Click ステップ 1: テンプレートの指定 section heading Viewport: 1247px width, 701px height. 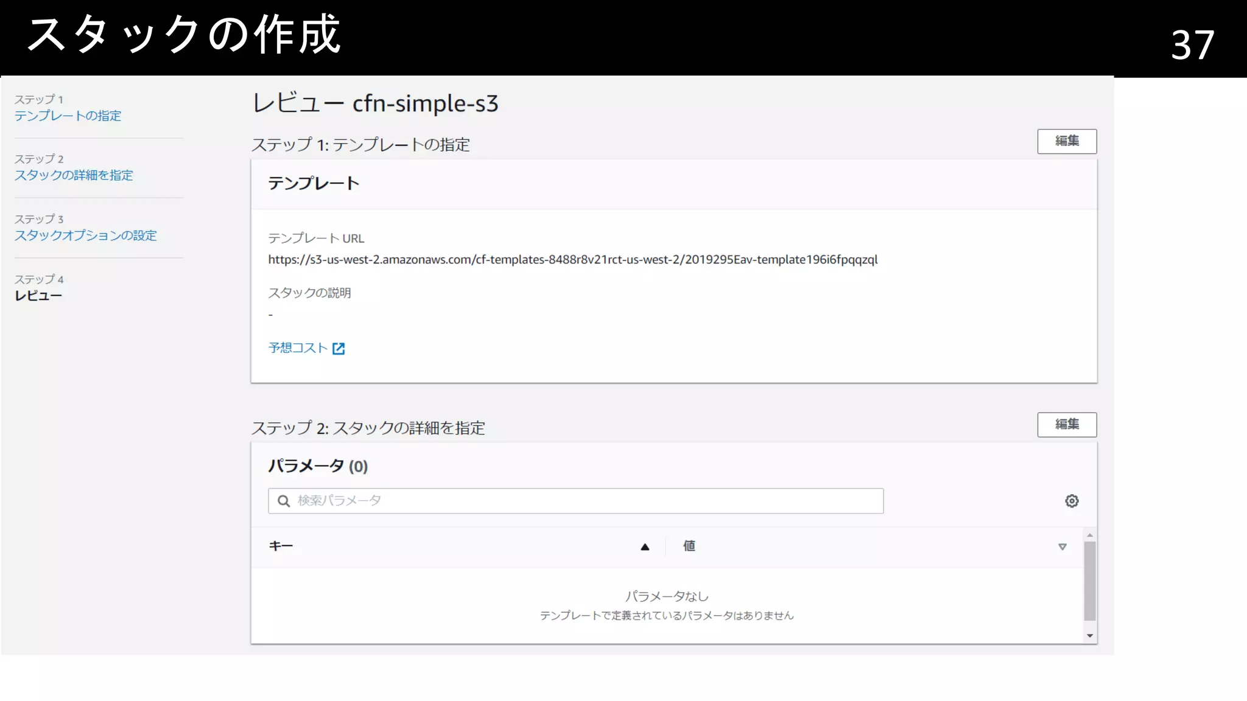click(360, 145)
